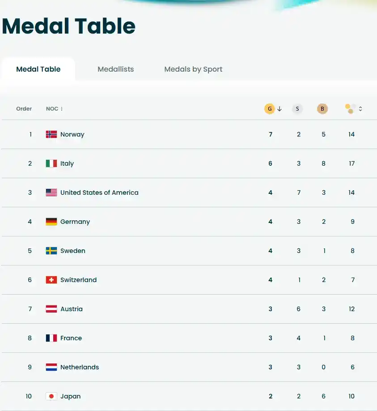Click the total medals column icon

point(351,109)
